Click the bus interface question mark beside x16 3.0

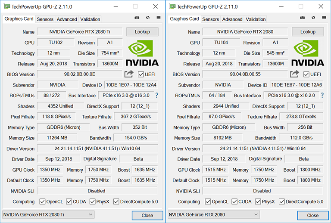[156, 95]
